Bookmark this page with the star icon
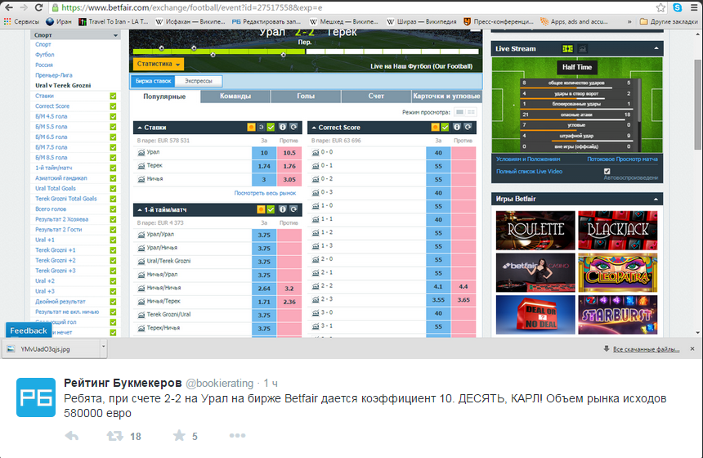Image resolution: width=703 pixels, height=458 pixels. point(660,7)
